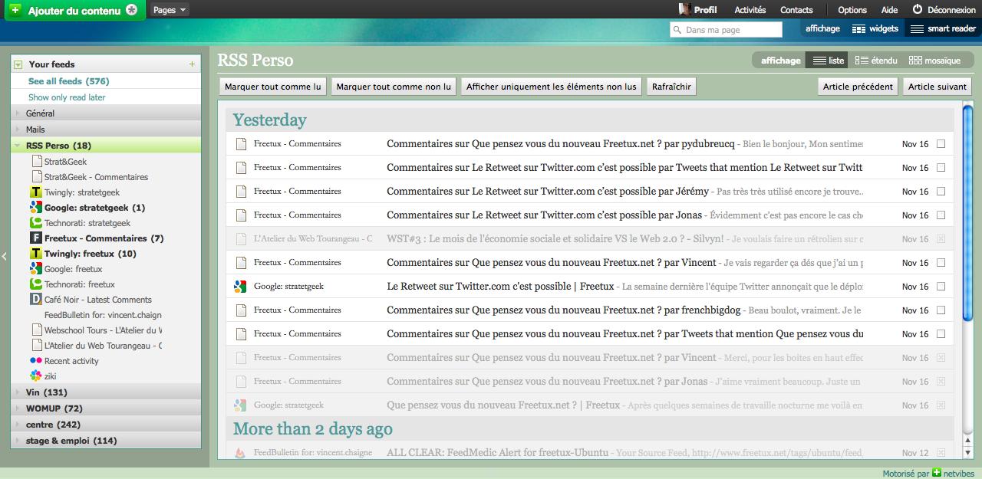Click the FeedBulletin feed icon in the ALL CLEAR row

click(x=239, y=453)
